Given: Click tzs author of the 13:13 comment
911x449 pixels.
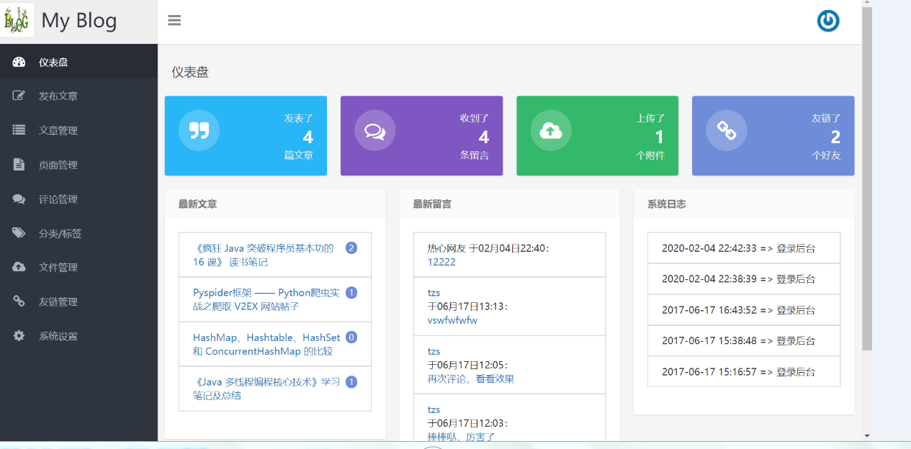Looking at the screenshot, I should point(434,293).
